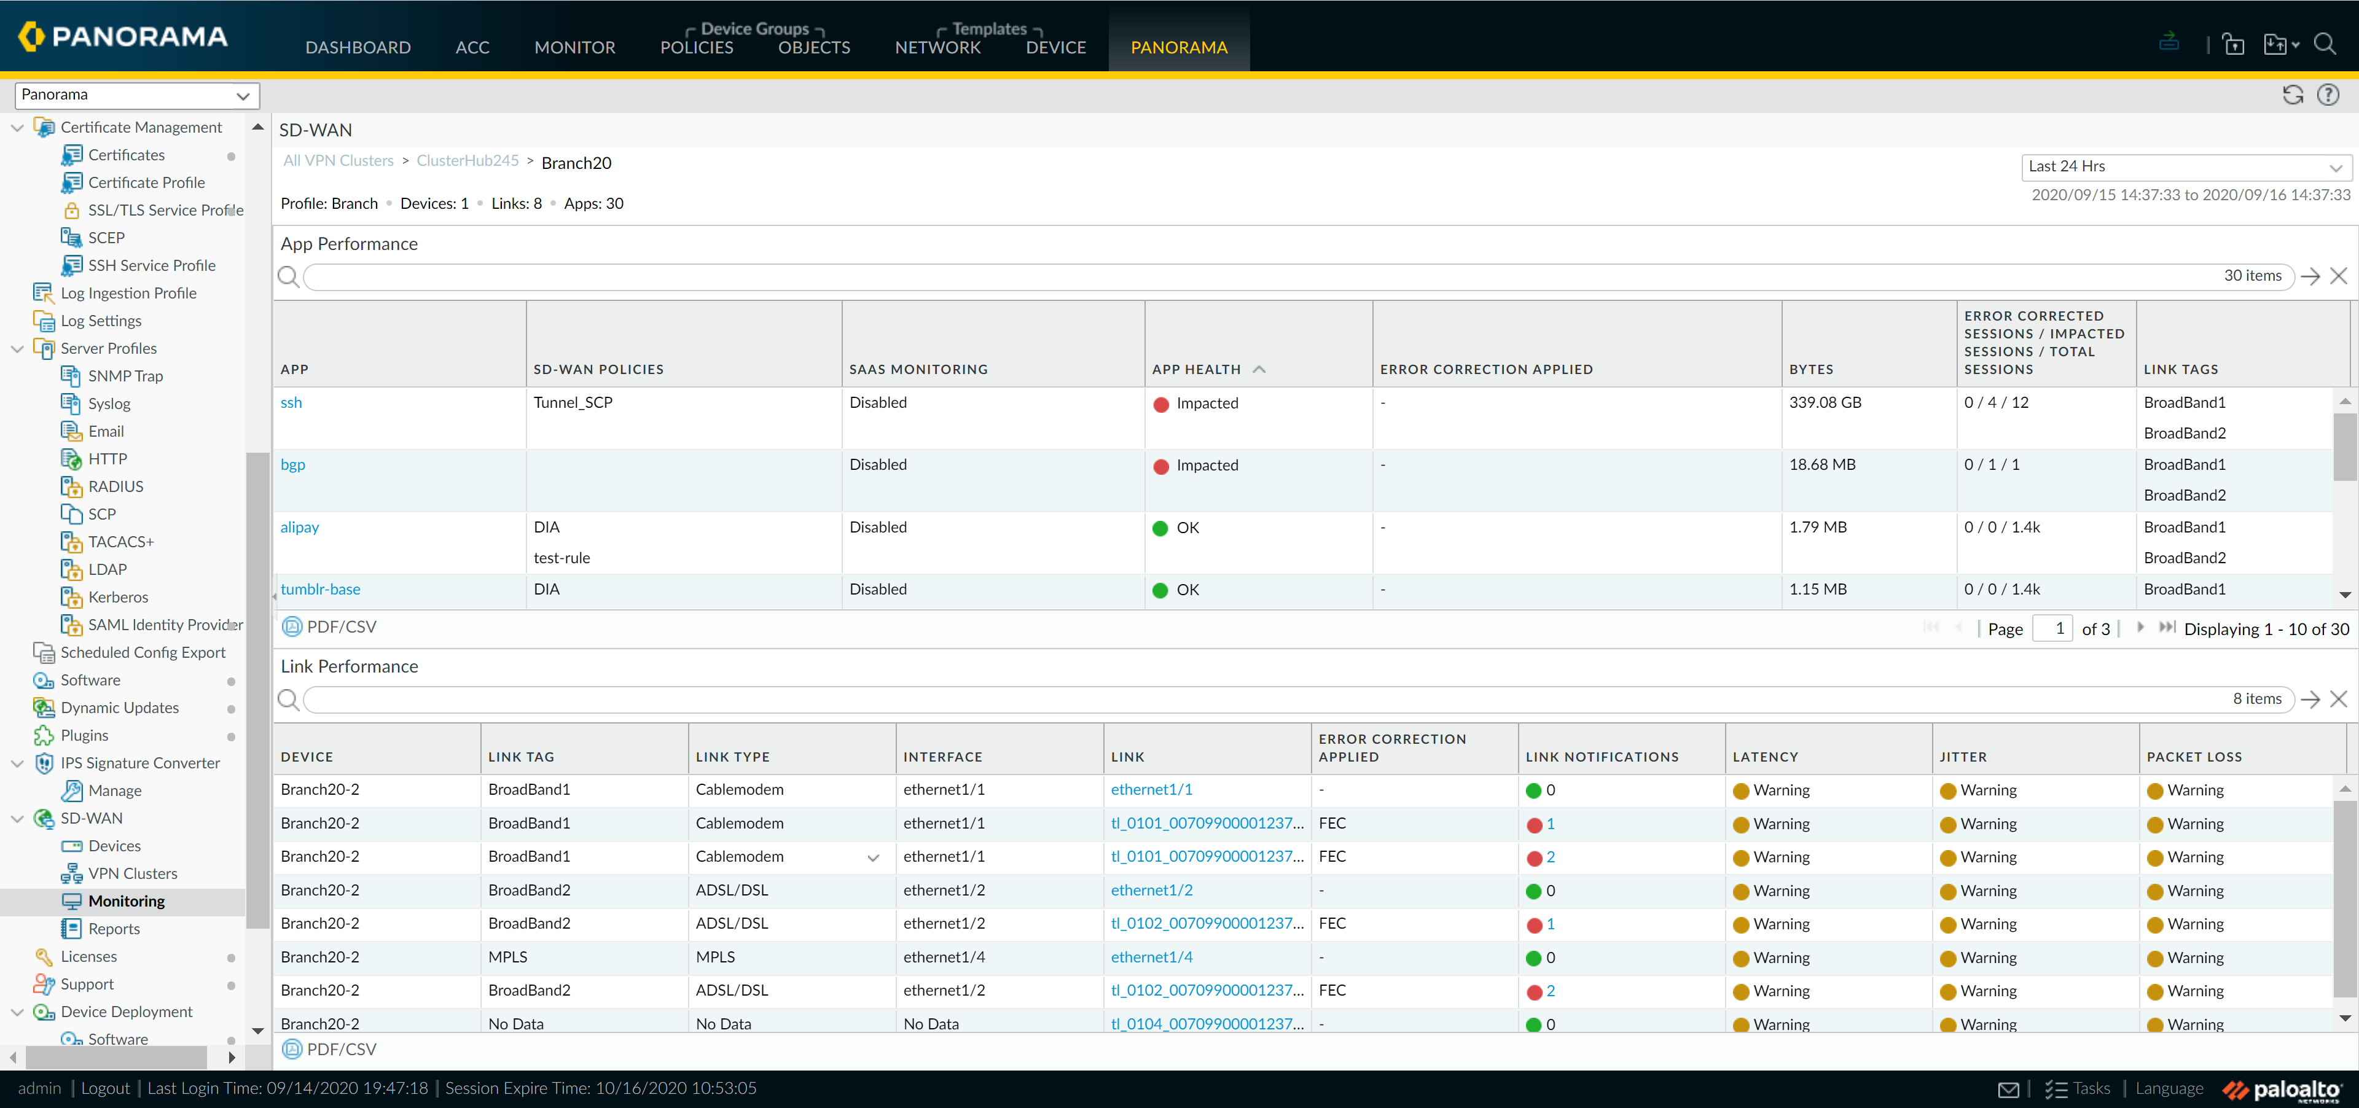
Task: Switch to the MONITOR tab
Action: pyautogui.click(x=574, y=47)
